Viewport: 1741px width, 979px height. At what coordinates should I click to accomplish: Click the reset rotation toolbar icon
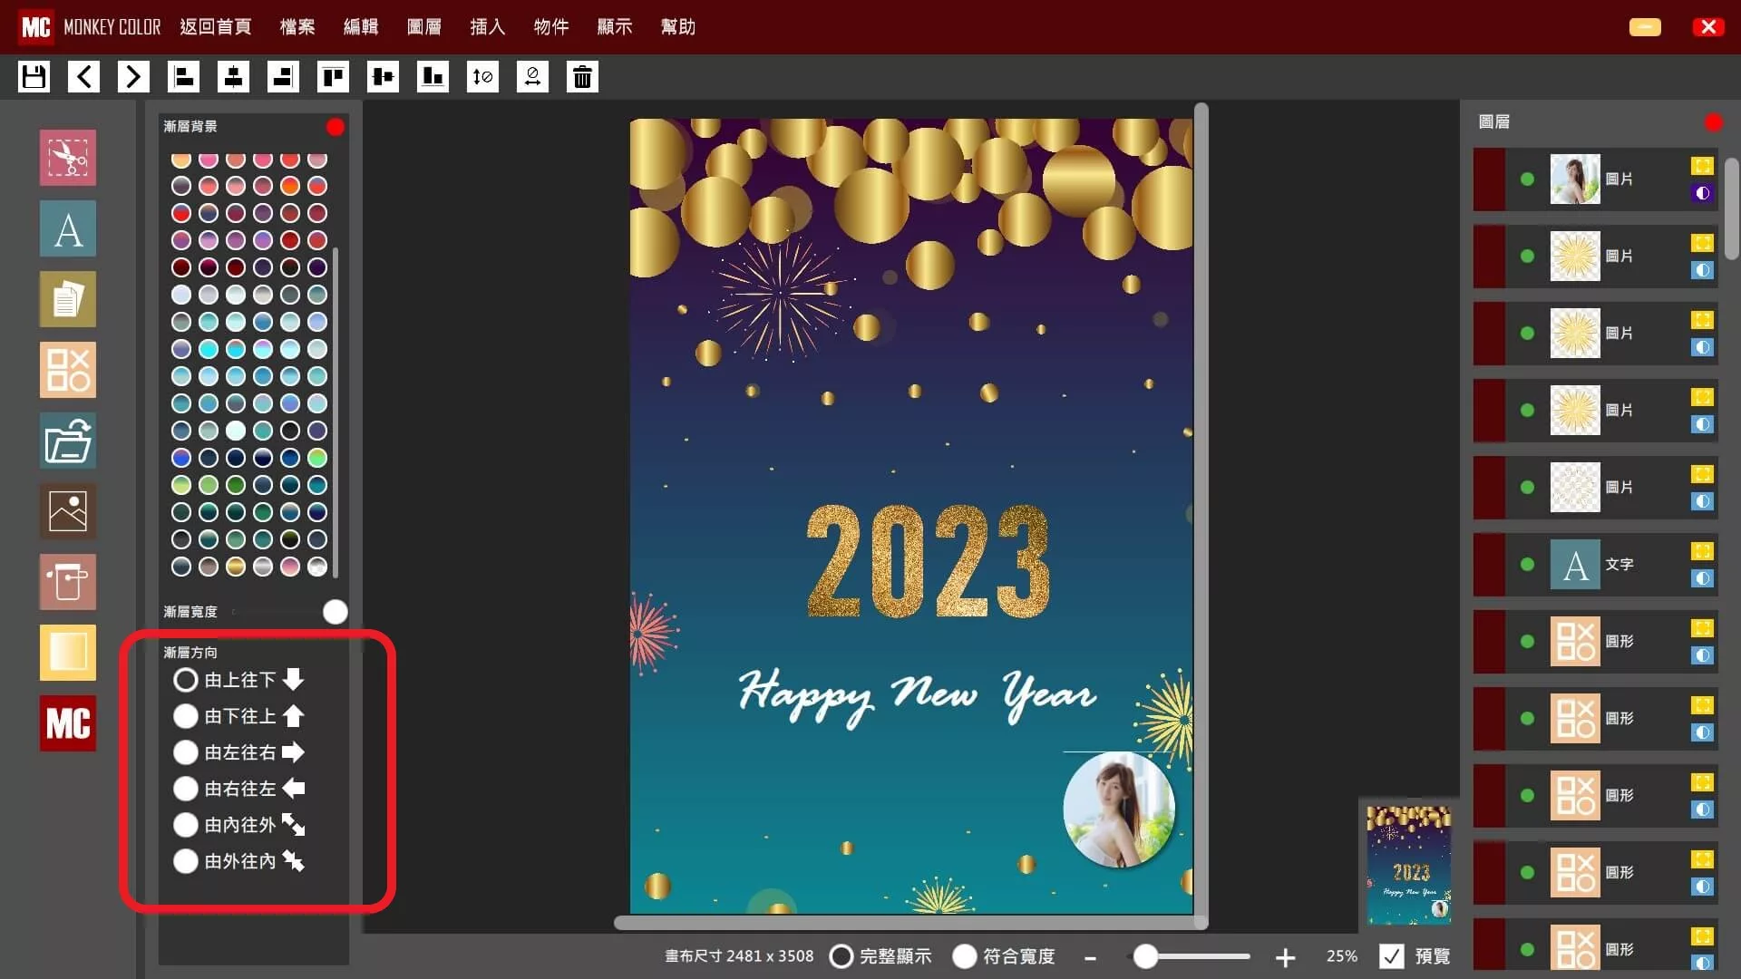pos(533,77)
